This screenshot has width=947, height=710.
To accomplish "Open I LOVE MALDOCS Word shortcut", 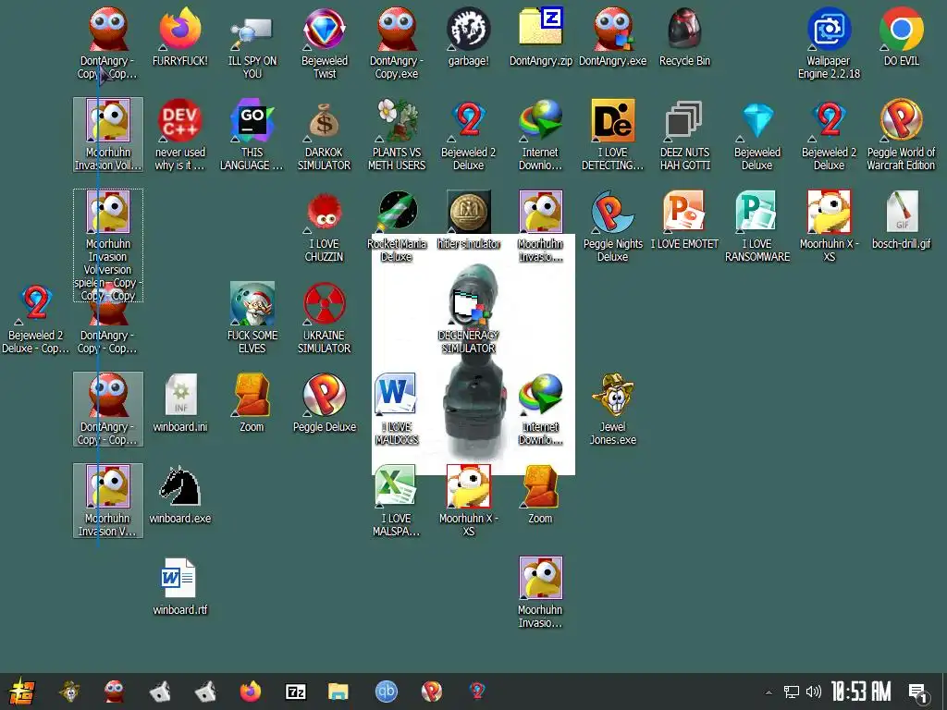I will pyautogui.click(x=396, y=410).
